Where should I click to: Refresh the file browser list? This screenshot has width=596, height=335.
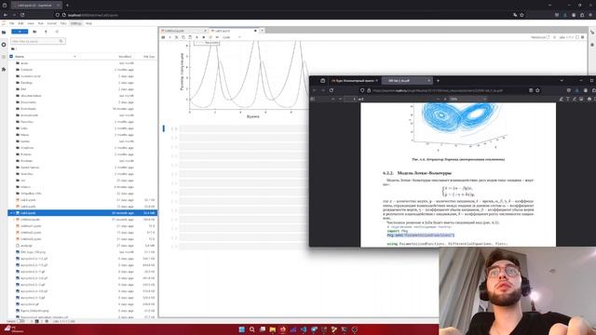(x=57, y=32)
